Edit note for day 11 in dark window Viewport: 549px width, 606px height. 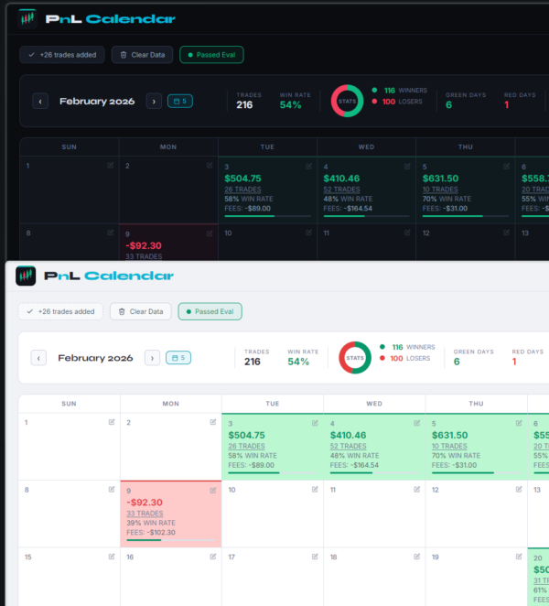coord(407,233)
